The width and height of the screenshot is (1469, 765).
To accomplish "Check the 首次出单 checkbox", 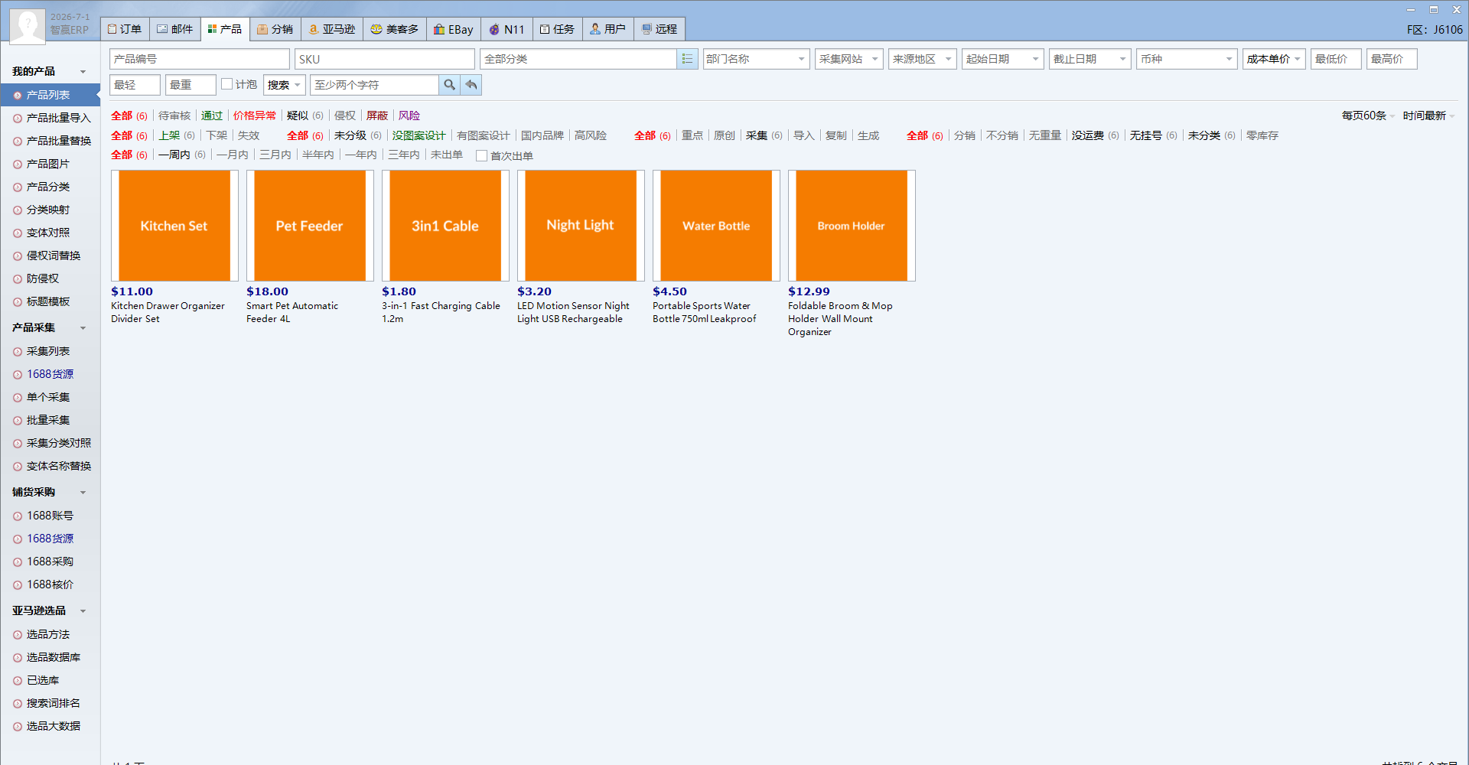I will click(x=481, y=156).
